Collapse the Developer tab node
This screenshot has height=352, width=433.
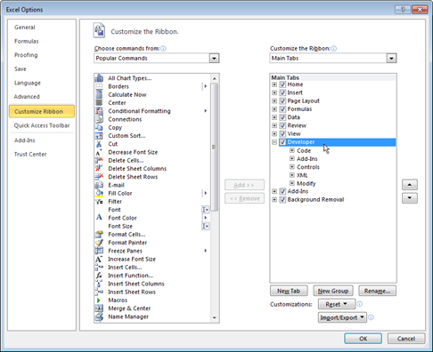click(x=274, y=142)
